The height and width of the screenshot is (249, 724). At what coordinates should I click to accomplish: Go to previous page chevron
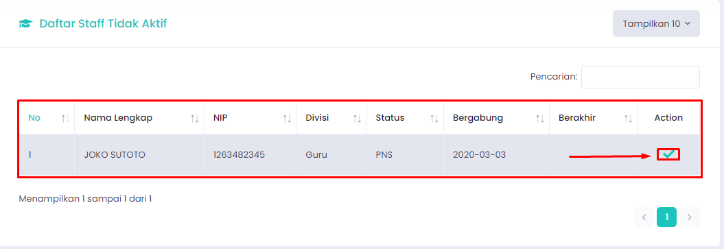tap(644, 217)
